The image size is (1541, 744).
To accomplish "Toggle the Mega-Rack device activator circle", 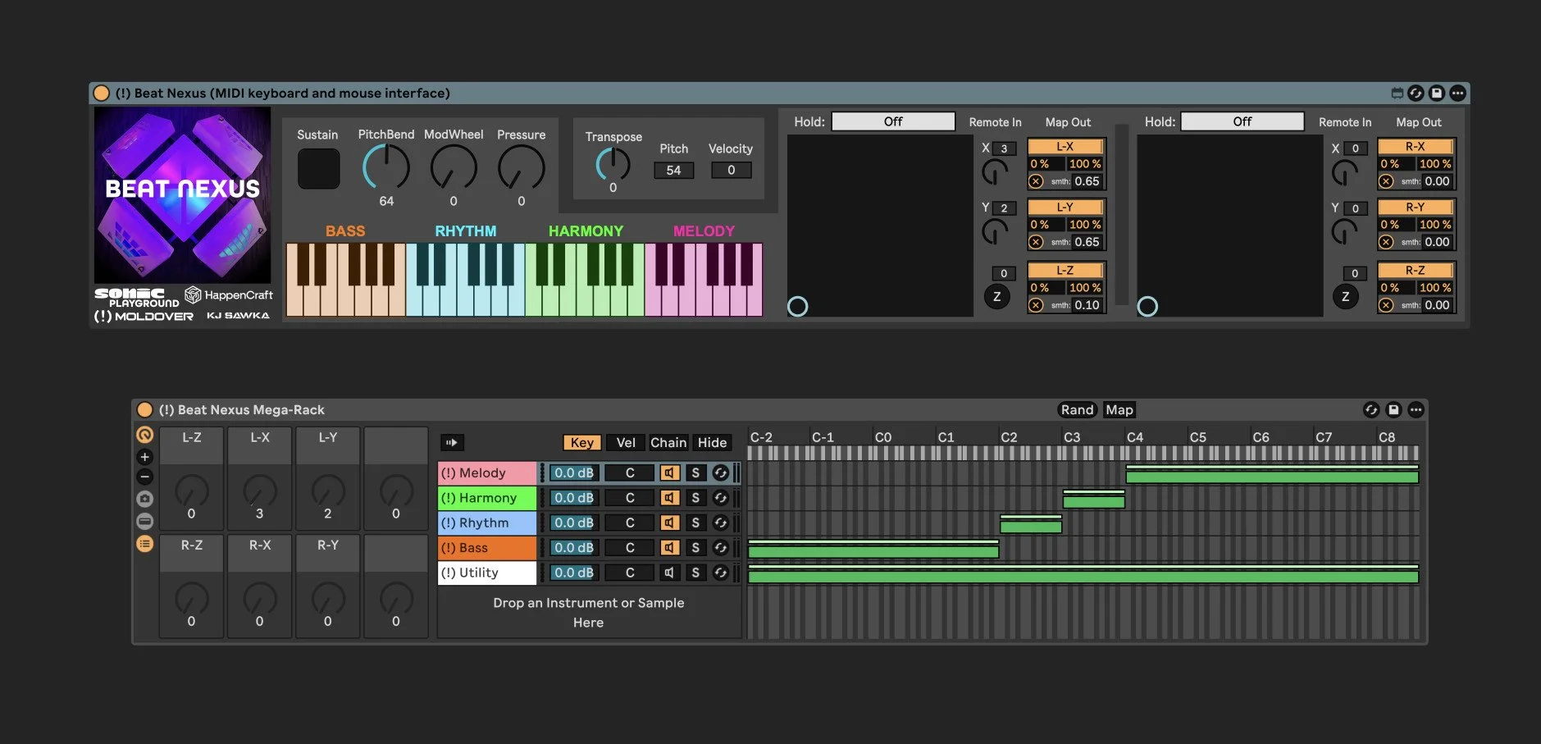I will [x=145, y=410].
